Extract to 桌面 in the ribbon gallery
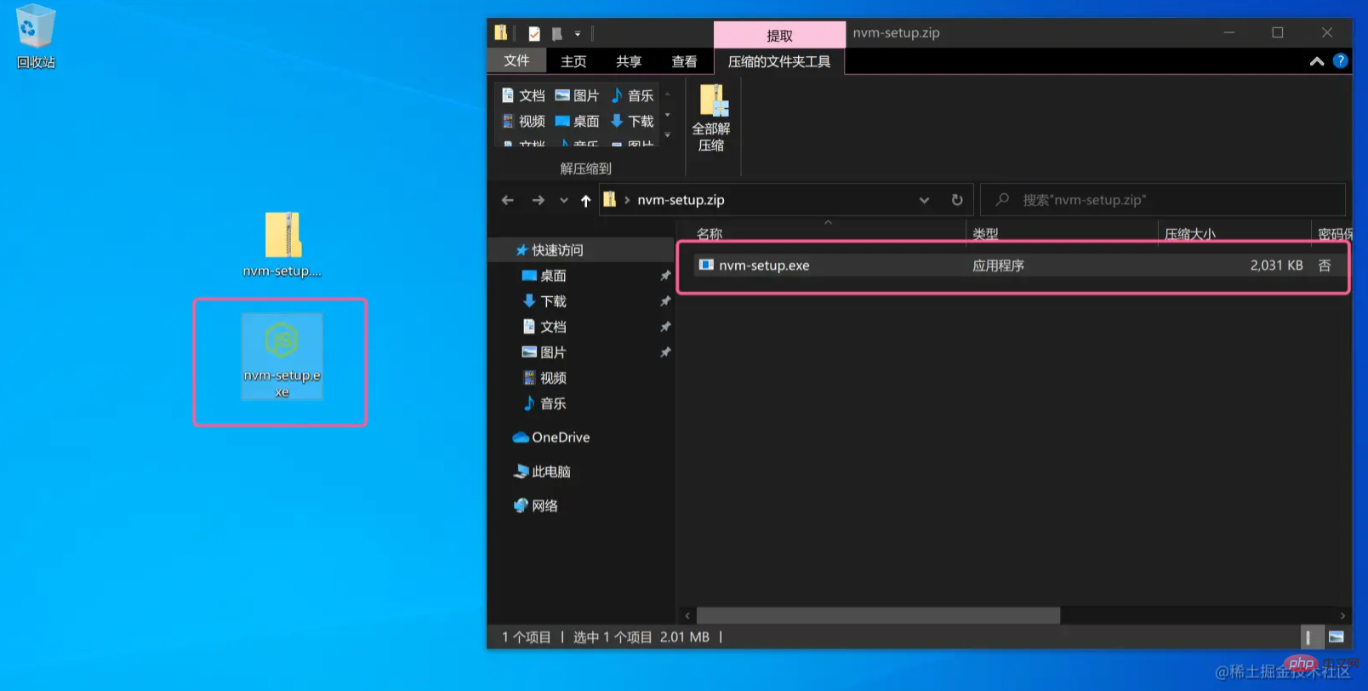The height and width of the screenshot is (691, 1368). click(x=577, y=121)
